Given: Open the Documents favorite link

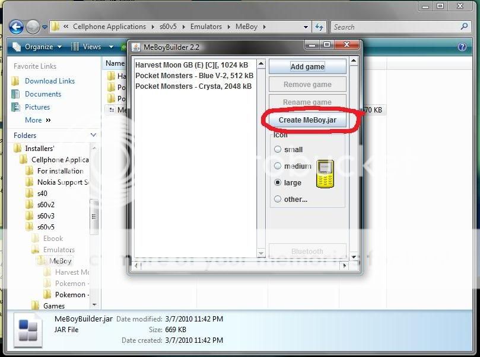Looking at the screenshot, I should [x=43, y=94].
